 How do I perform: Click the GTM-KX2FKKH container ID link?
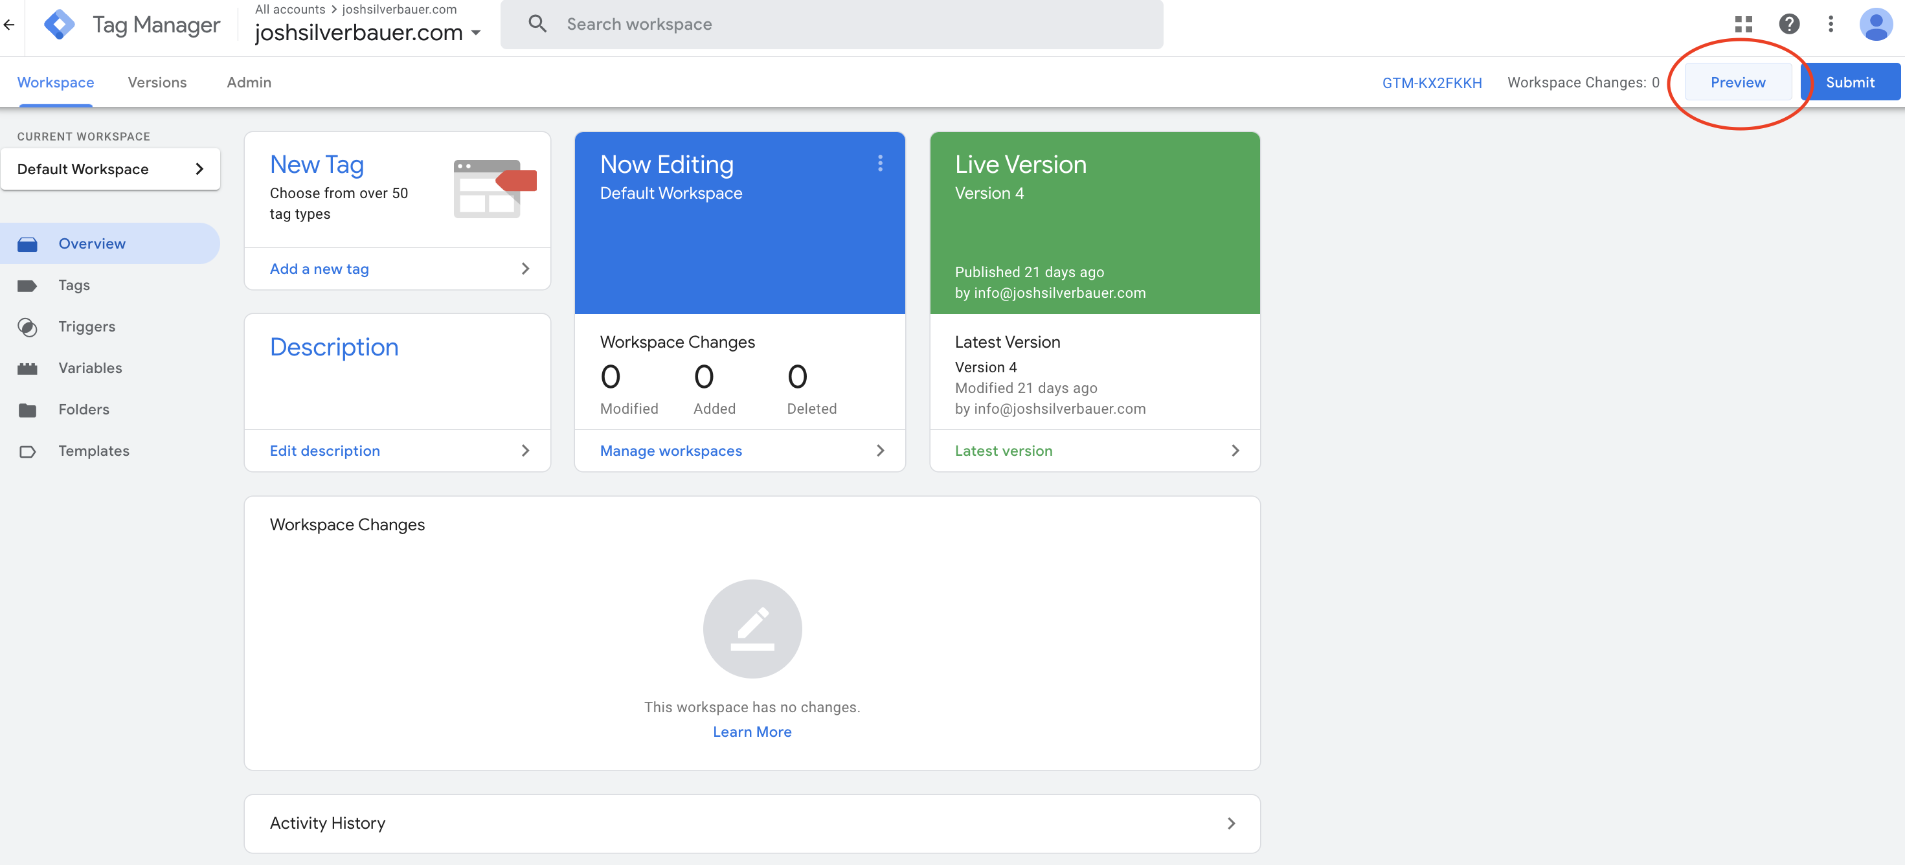coord(1432,83)
